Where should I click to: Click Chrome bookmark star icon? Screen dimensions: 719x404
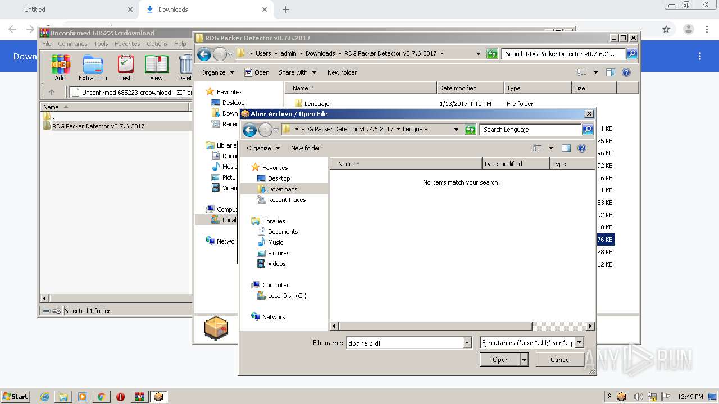666,29
